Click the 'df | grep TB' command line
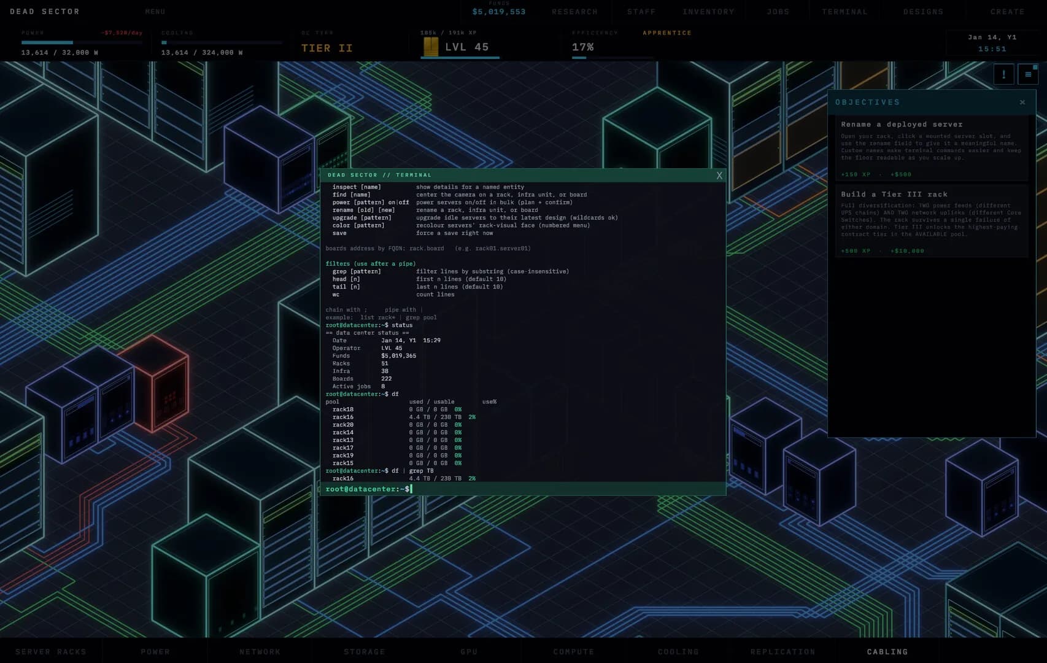This screenshot has width=1047, height=663. 379,471
